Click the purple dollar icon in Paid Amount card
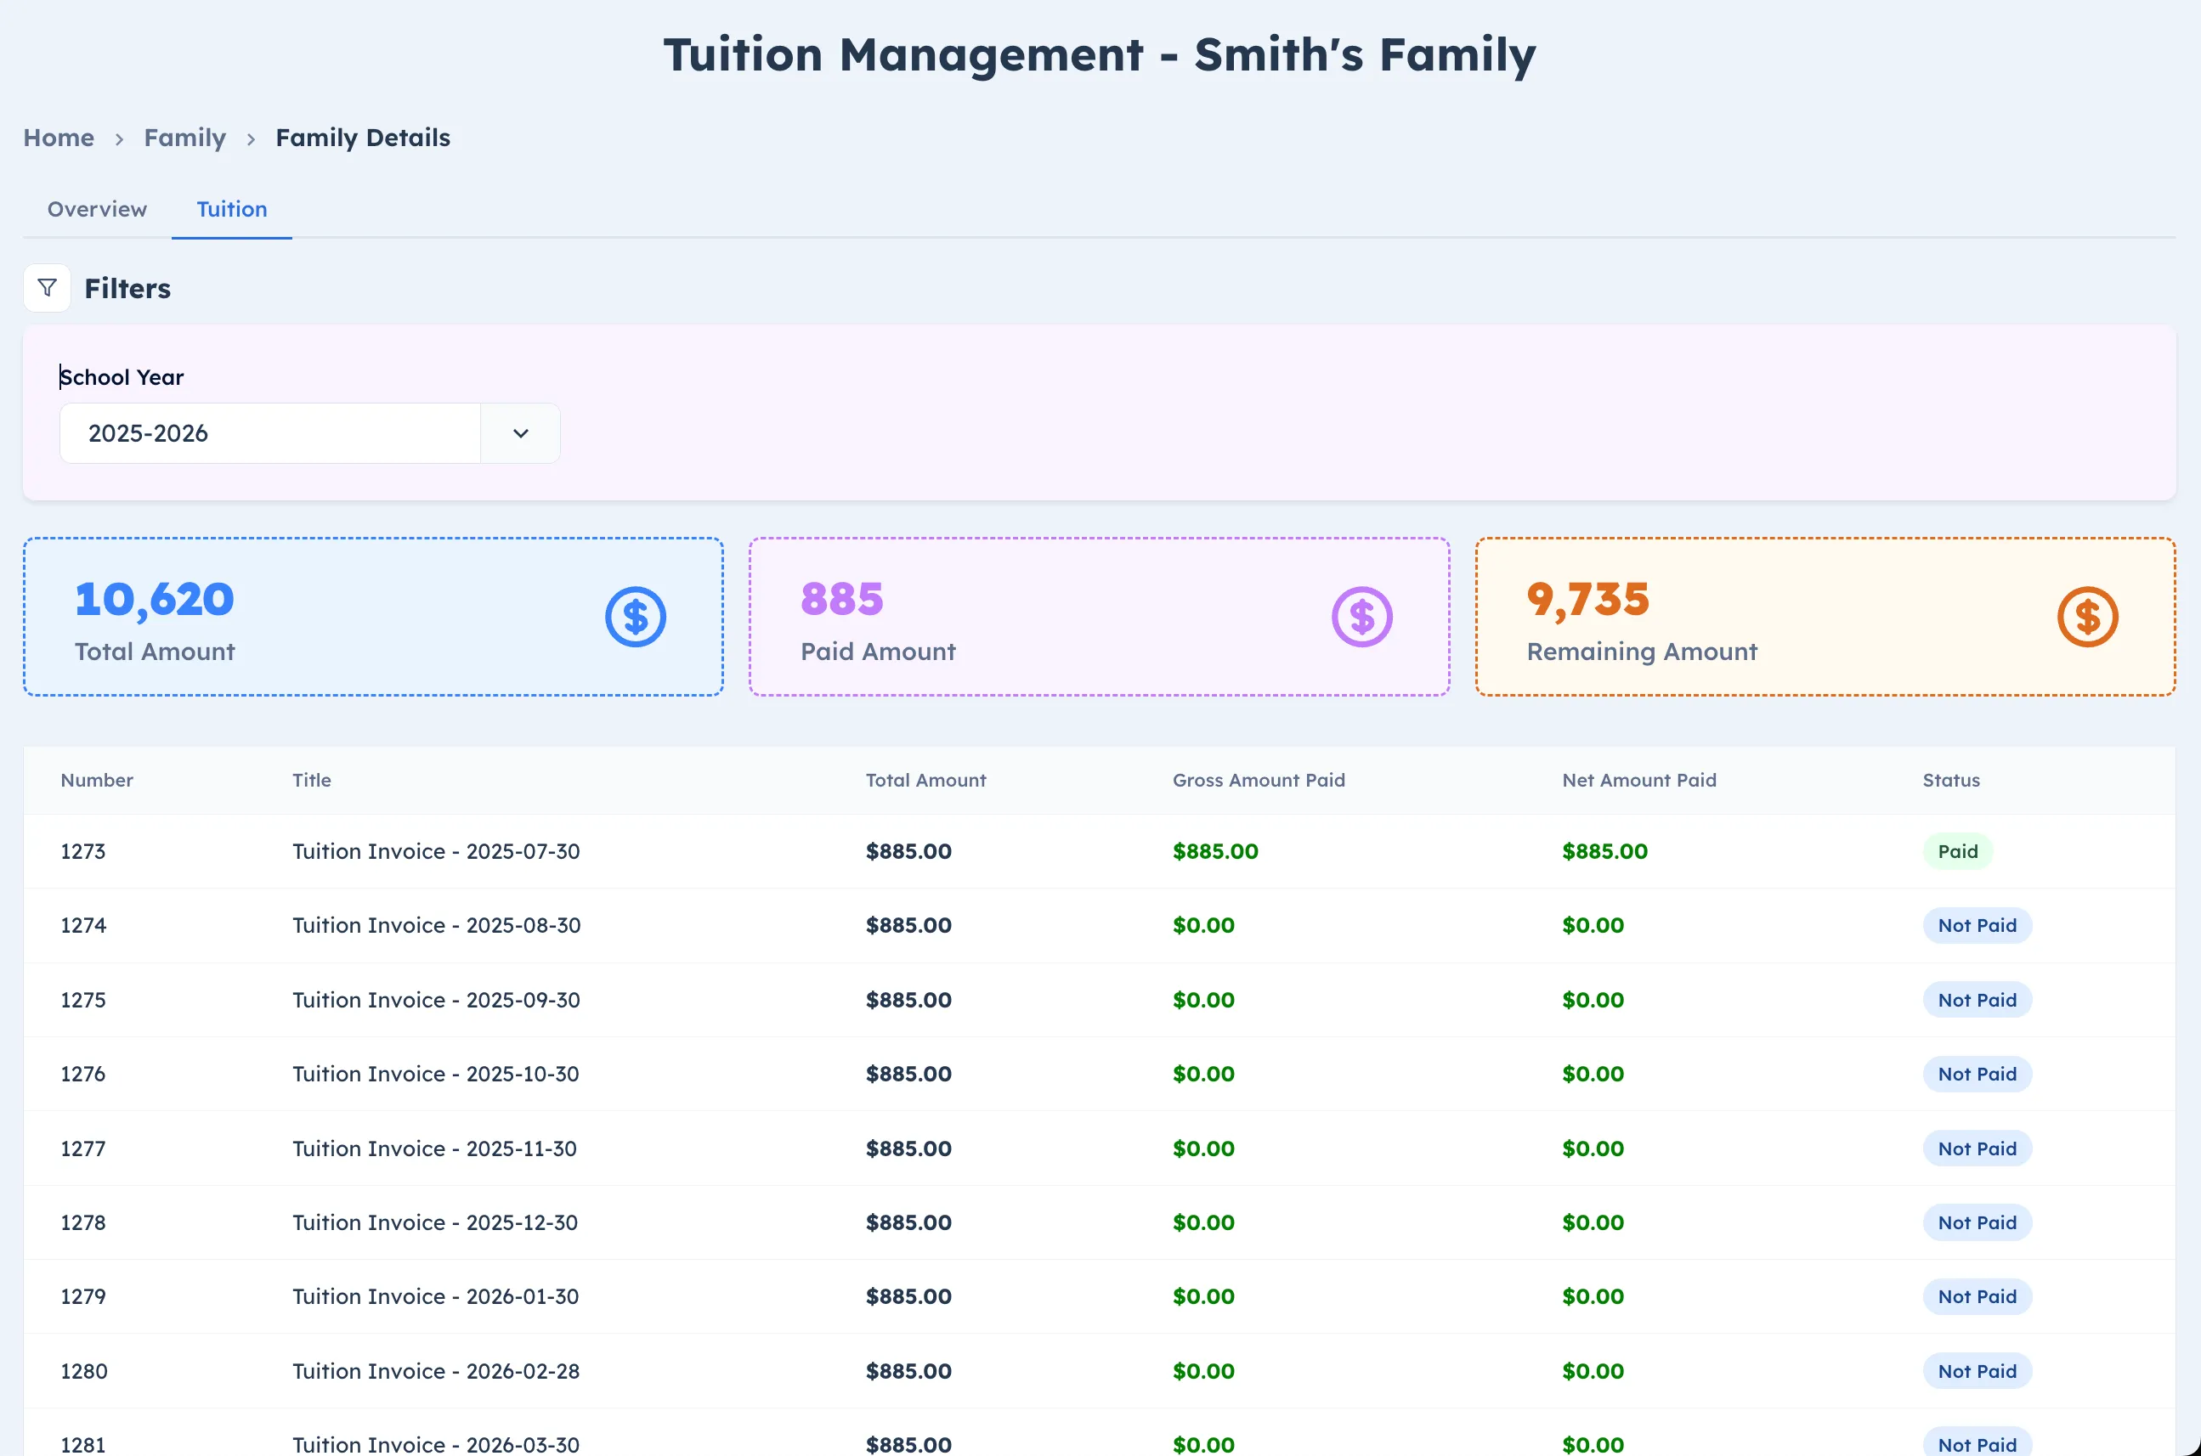This screenshot has width=2201, height=1456. click(1362, 616)
